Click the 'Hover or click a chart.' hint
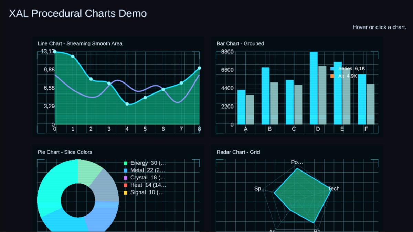This screenshot has height=232, width=413. [379, 27]
